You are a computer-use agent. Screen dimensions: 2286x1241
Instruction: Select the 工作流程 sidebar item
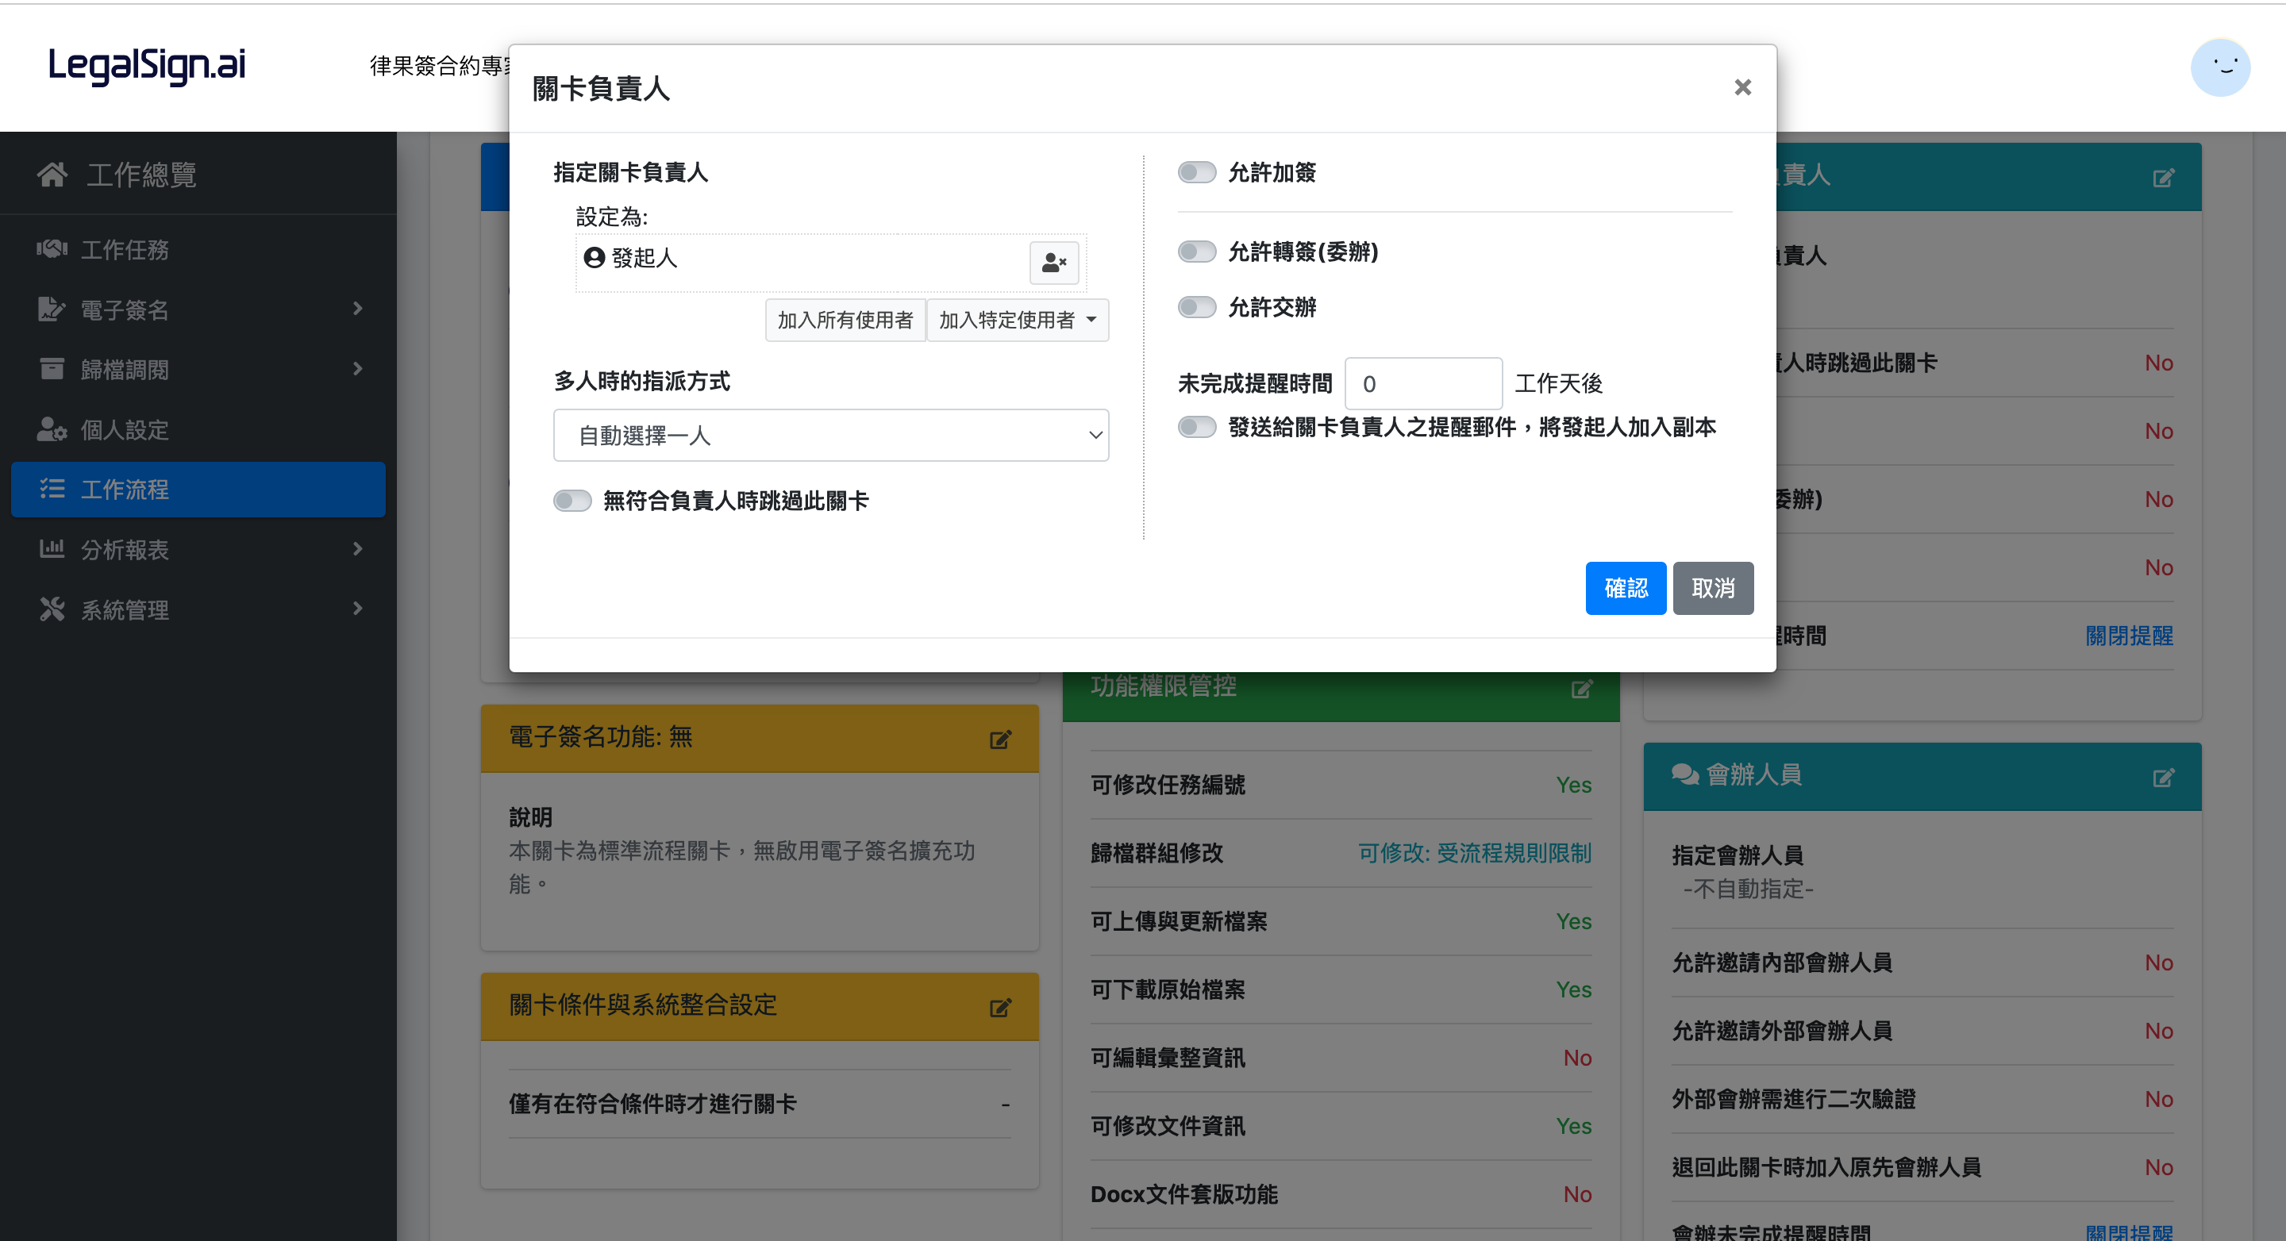pyautogui.click(x=198, y=489)
